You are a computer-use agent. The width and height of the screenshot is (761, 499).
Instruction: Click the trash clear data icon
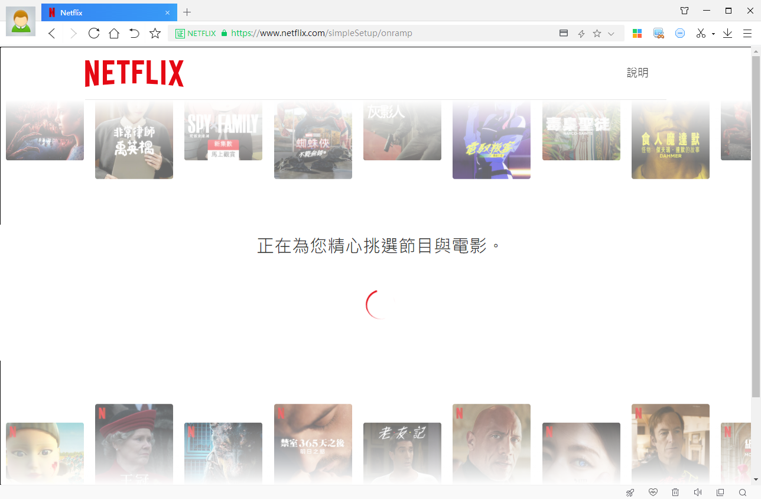tap(675, 492)
